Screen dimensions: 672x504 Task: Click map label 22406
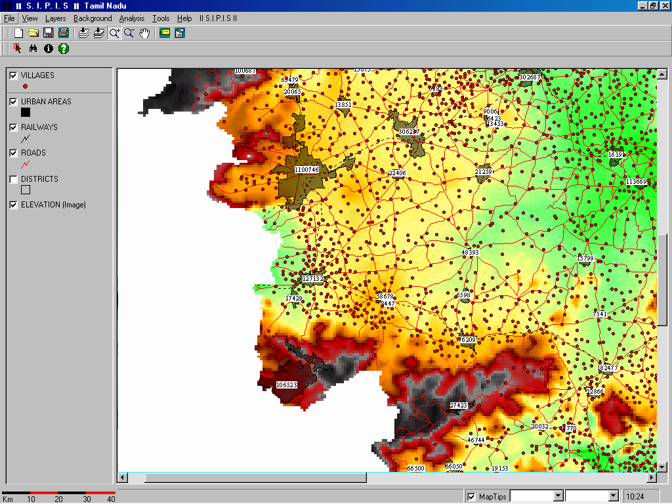tap(397, 173)
